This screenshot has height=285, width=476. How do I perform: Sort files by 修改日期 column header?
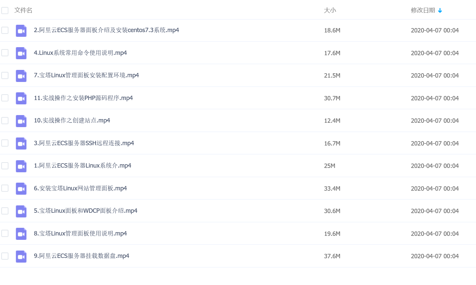[423, 10]
